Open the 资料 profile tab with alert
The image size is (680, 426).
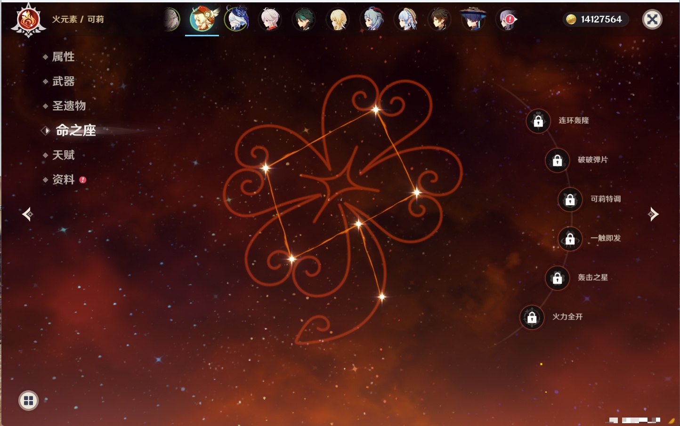tap(63, 179)
